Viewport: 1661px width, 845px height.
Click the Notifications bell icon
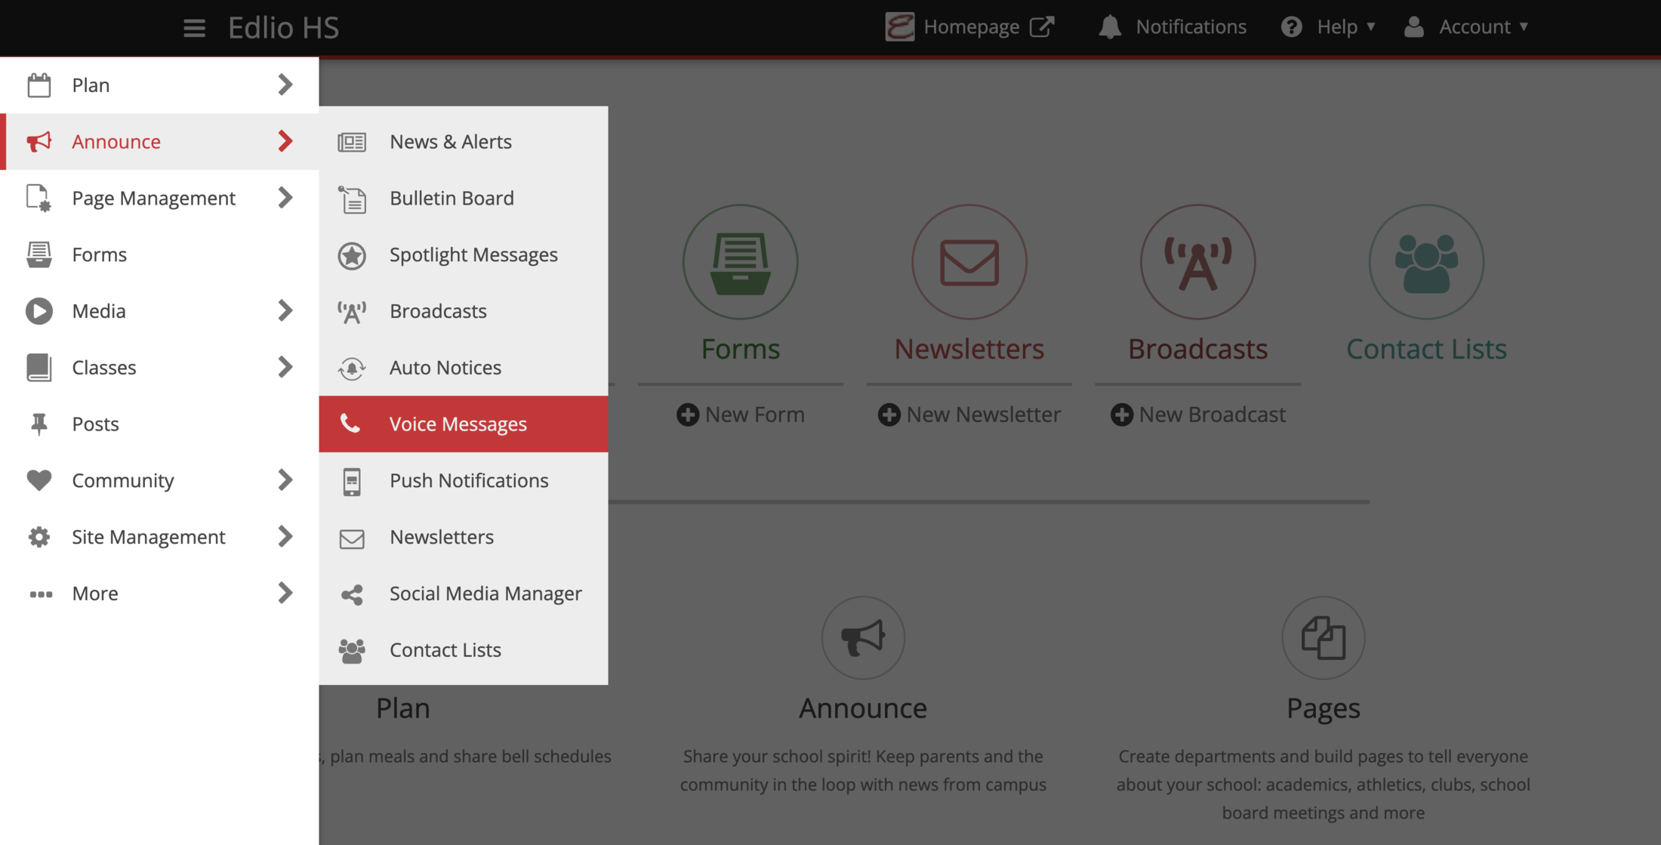coord(1109,27)
